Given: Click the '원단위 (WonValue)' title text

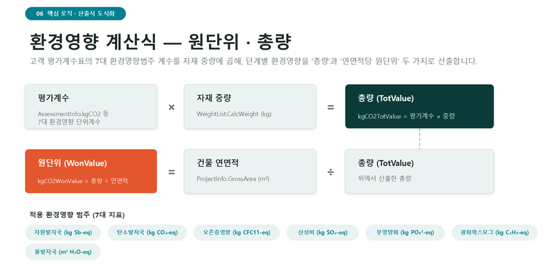Looking at the screenshot, I should click(73, 163).
